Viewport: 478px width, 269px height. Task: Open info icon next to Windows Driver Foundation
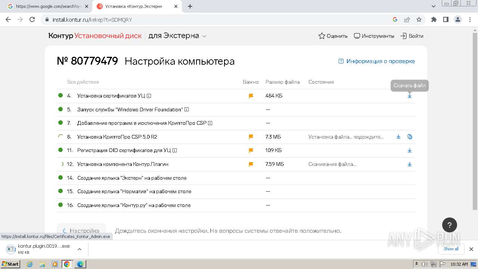[x=187, y=109]
